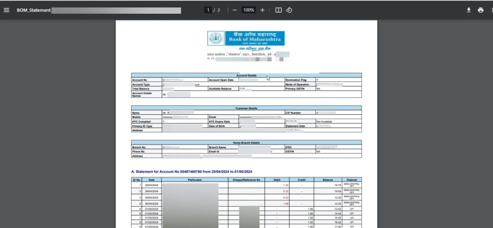Click the BOM_Statement file title

(34, 10)
